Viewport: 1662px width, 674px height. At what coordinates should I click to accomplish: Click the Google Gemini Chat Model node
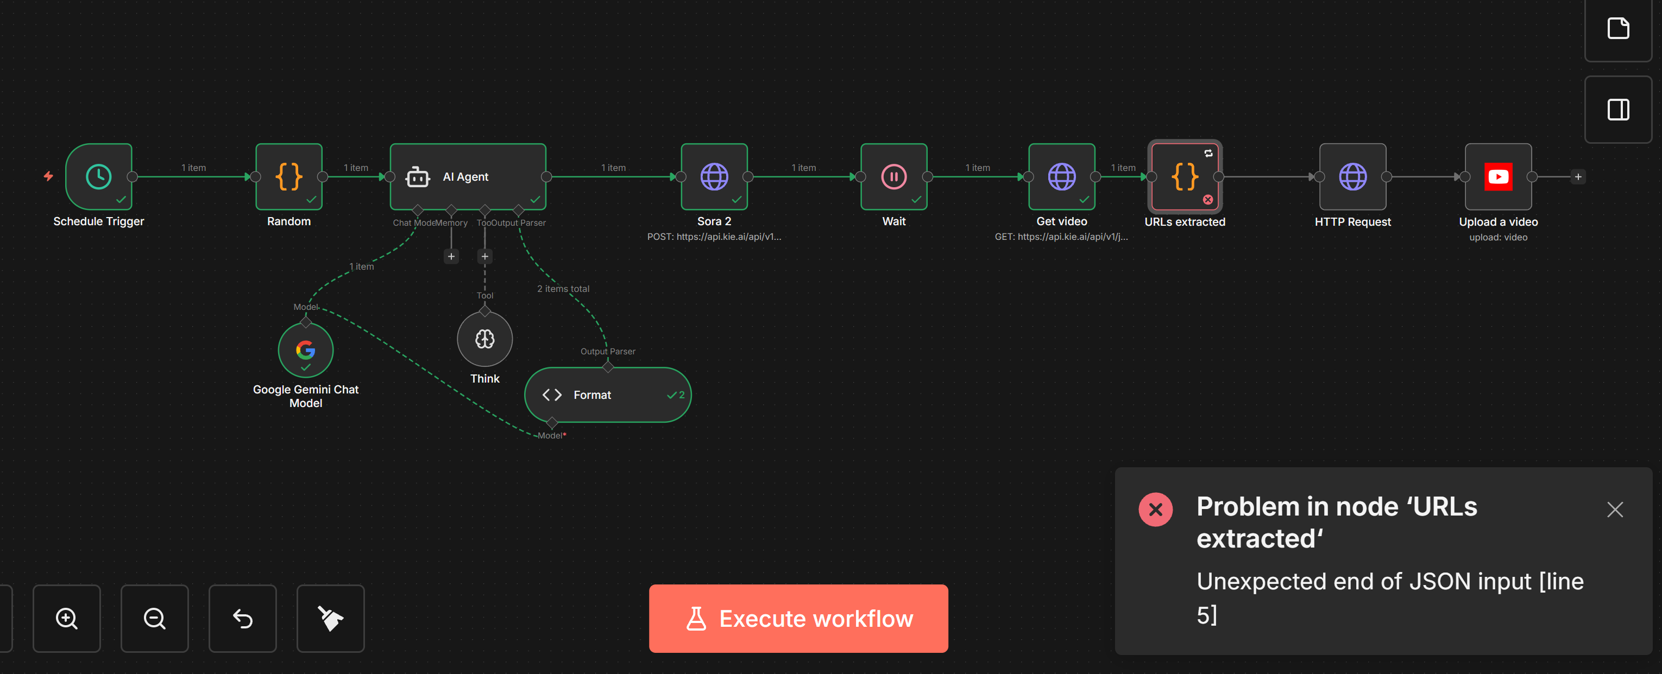pos(305,350)
